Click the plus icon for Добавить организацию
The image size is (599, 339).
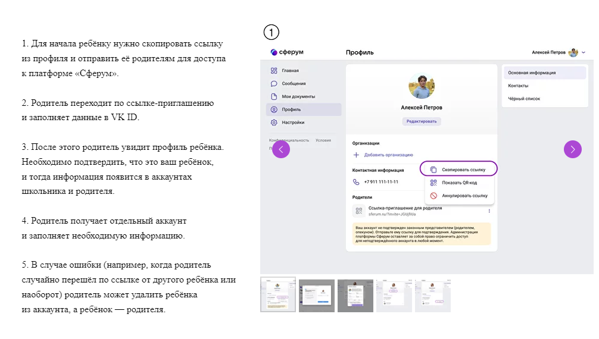click(x=356, y=155)
